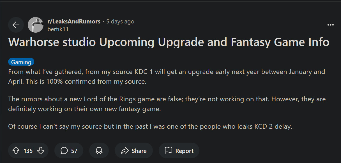Screen dimensions: 341x163
Task: Visit the r/LeaksAndRumors subreddit link
Action: coord(74,21)
